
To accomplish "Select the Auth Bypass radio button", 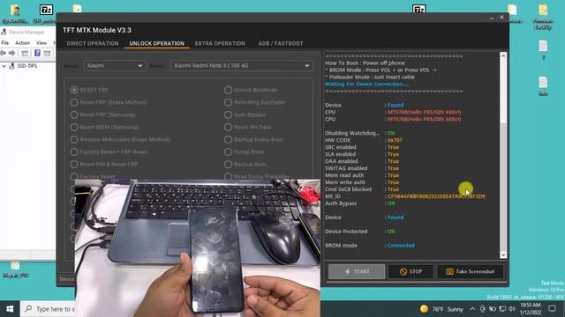I will coord(228,114).
